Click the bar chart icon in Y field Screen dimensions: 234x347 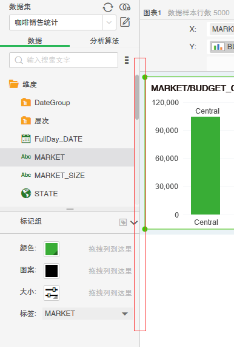click(218, 47)
